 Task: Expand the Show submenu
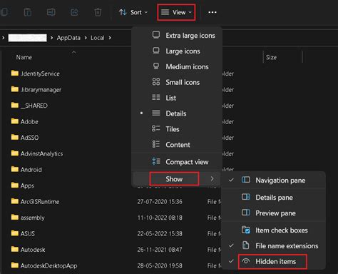pos(177,179)
